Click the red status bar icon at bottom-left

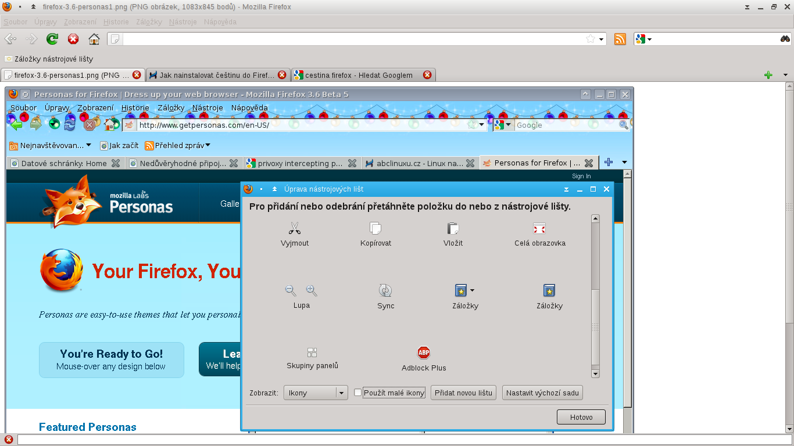click(x=9, y=440)
